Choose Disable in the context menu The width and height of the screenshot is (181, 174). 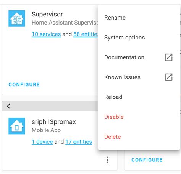(x=139, y=117)
